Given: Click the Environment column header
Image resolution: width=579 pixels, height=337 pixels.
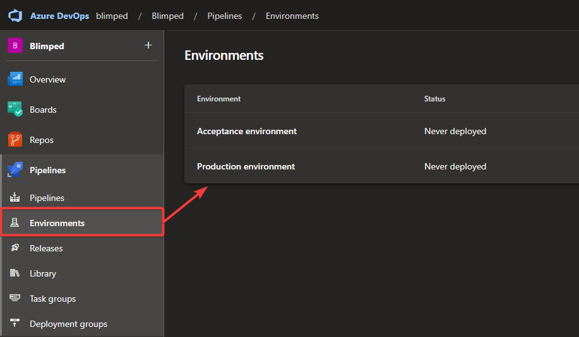Looking at the screenshot, I should [x=218, y=99].
